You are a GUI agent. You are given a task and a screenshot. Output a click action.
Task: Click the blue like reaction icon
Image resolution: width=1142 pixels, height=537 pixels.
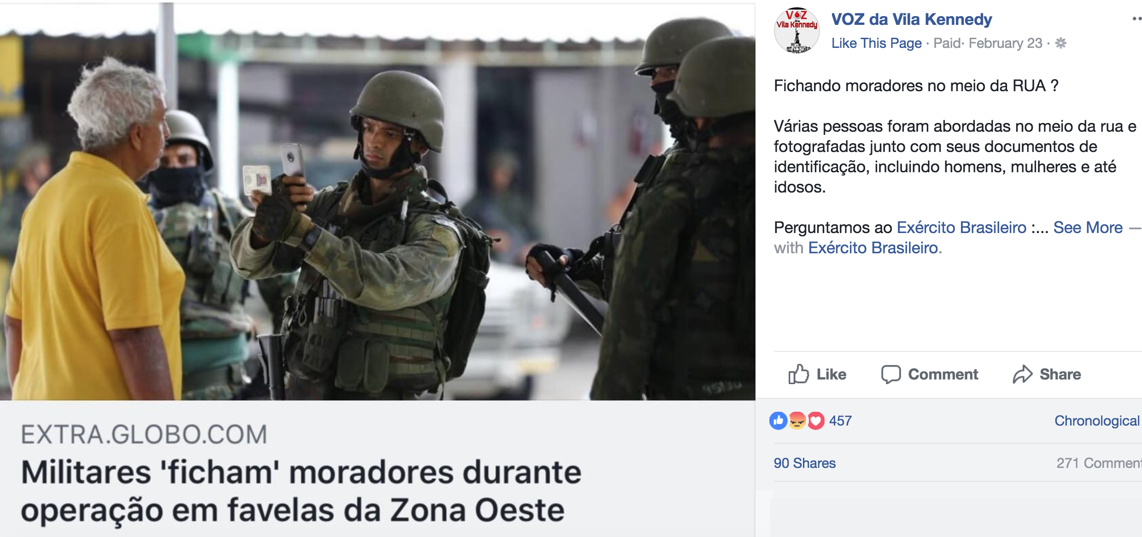tap(779, 420)
